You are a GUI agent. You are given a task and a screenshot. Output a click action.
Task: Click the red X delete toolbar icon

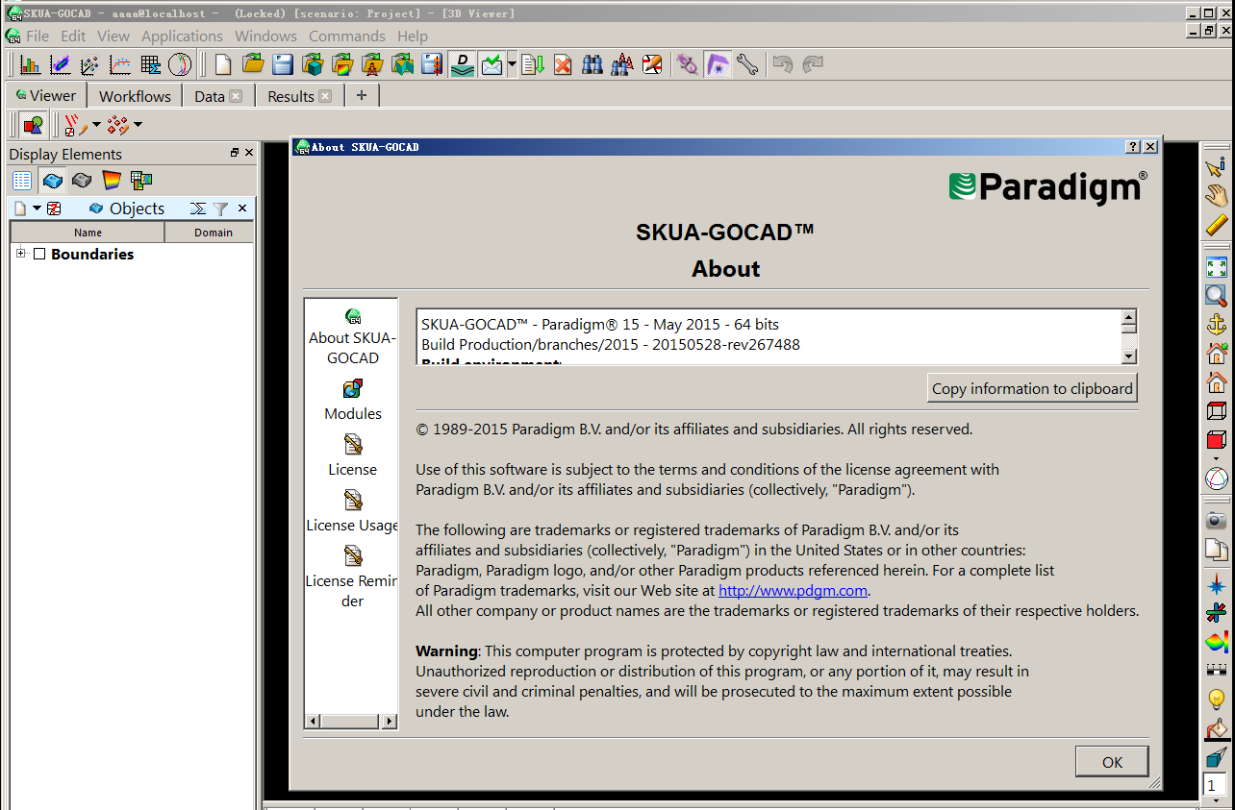coord(563,64)
